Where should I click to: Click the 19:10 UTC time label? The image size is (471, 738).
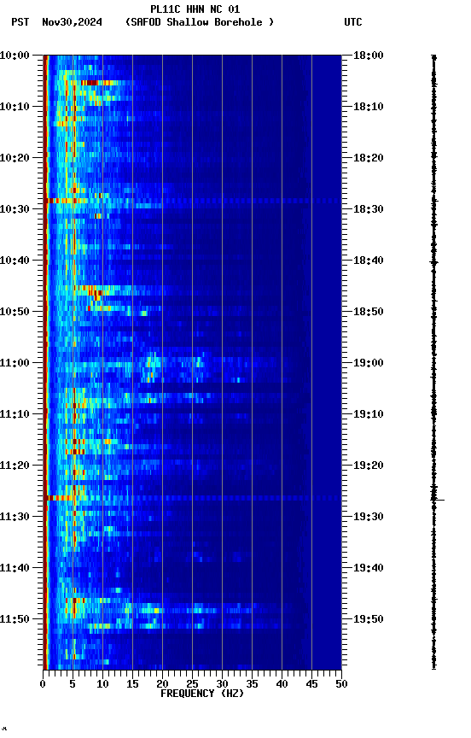point(369,414)
